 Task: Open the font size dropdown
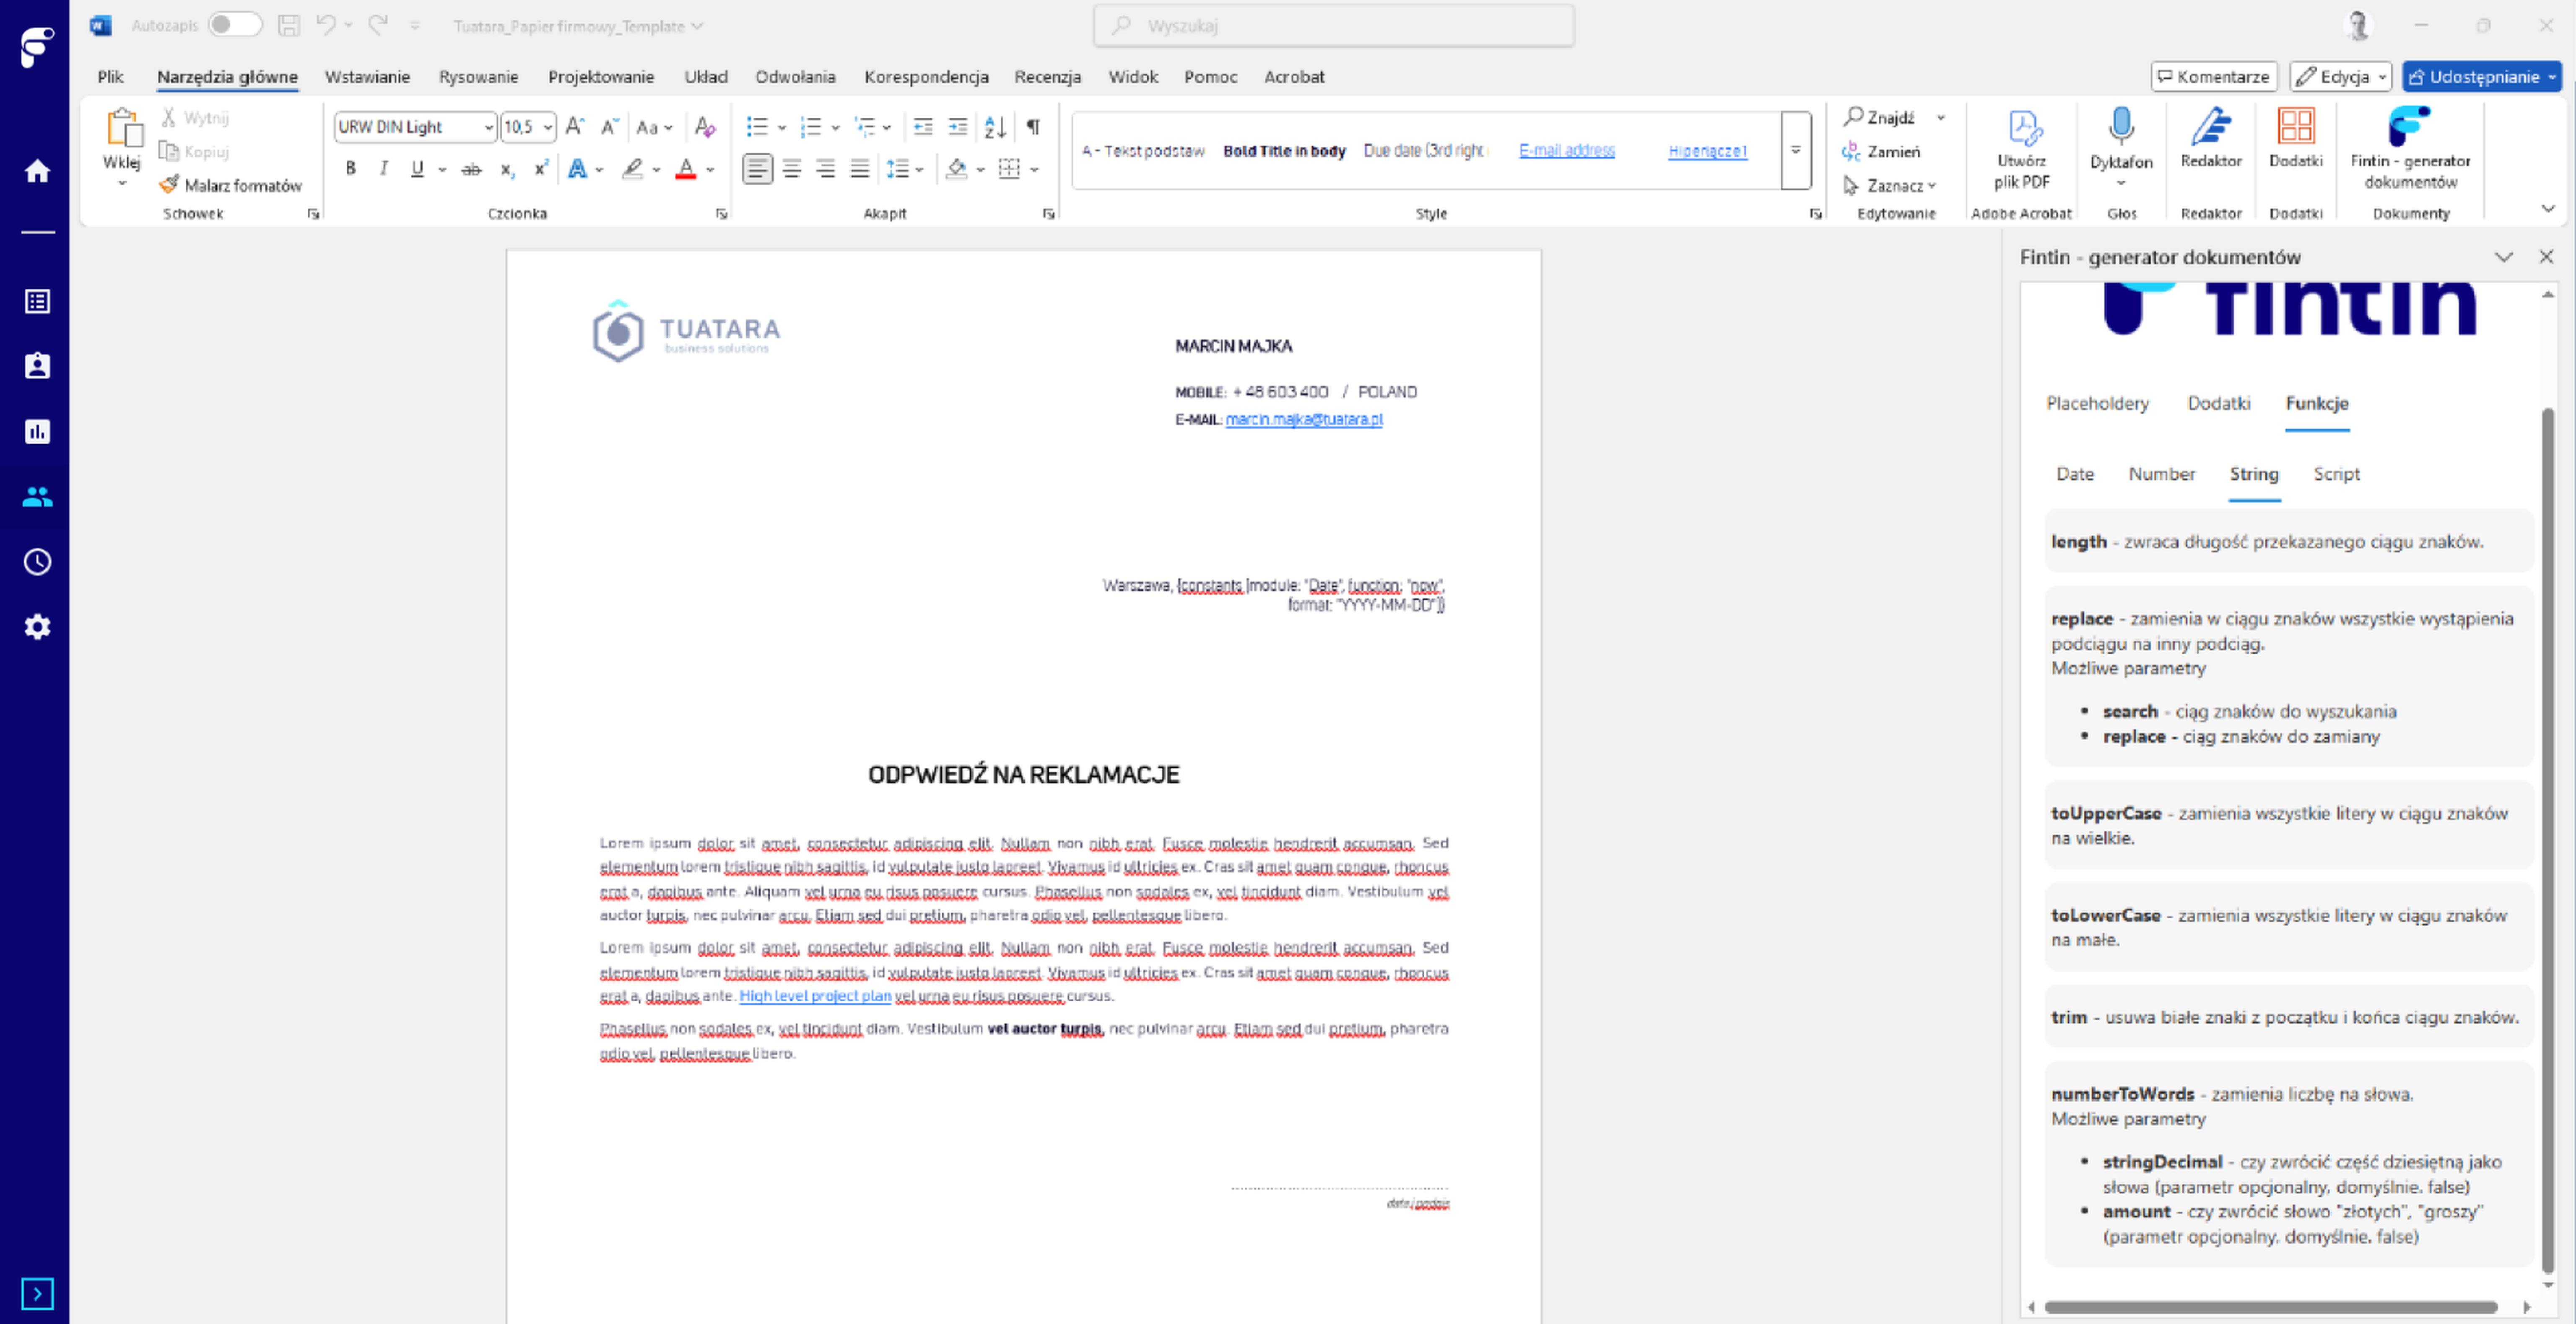pyautogui.click(x=548, y=127)
